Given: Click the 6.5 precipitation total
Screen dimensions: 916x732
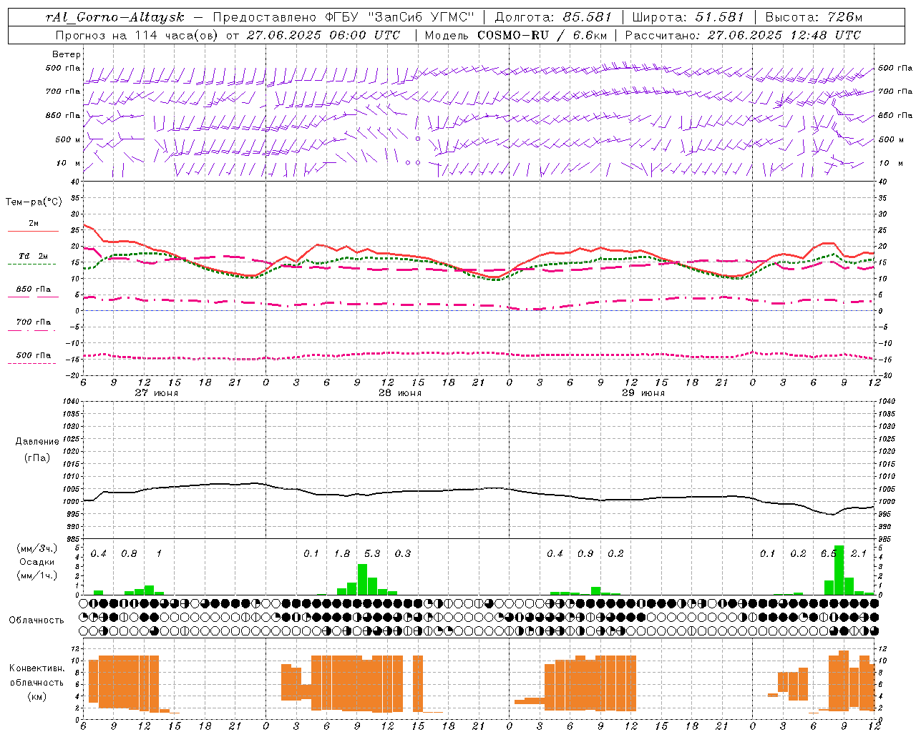Looking at the screenshot, I should [x=829, y=553].
